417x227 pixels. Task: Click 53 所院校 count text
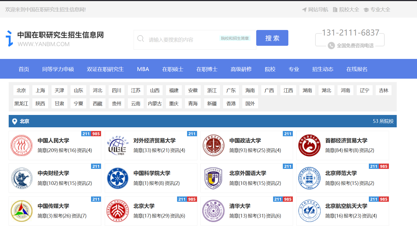[x=383, y=121]
